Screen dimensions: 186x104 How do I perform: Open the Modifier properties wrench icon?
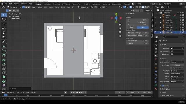tap(156, 71)
